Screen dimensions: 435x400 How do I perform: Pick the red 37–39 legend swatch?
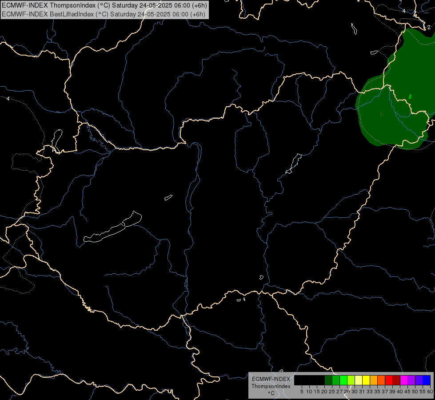click(389, 380)
